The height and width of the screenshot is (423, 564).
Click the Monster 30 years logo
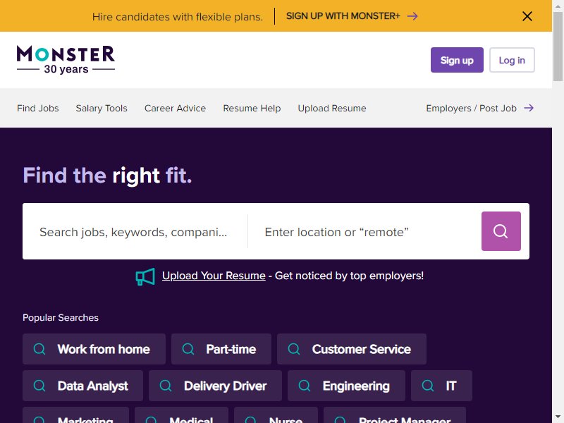click(66, 60)
